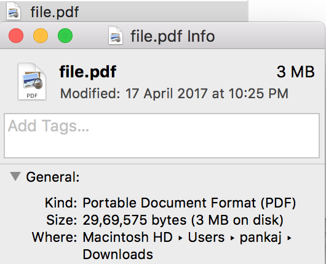Click Macintosh HD in the Where path

tap(128, 237)
